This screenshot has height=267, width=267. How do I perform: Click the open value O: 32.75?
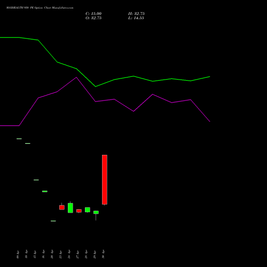point(93,18)
